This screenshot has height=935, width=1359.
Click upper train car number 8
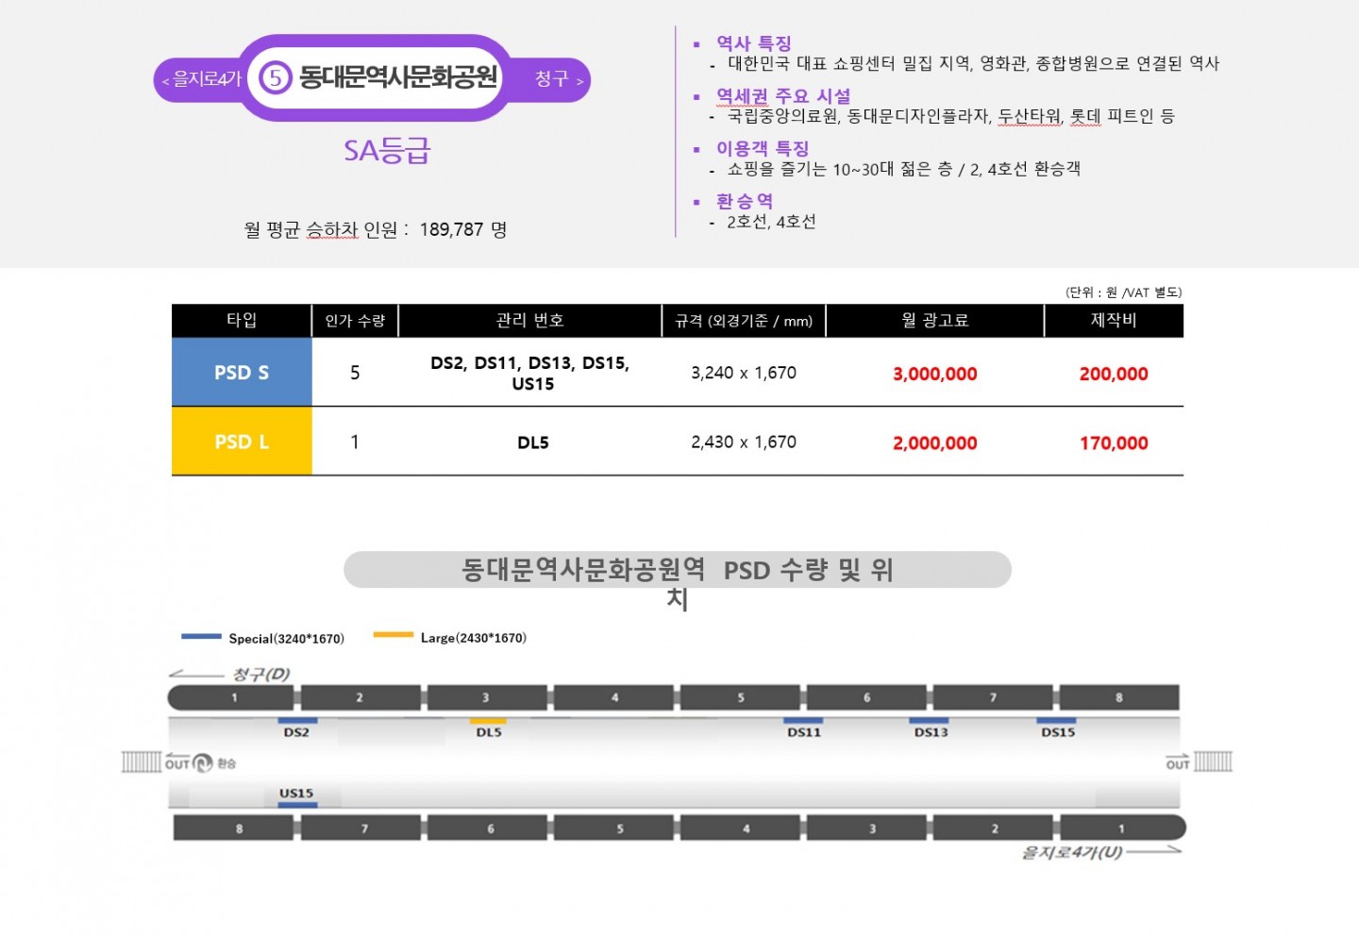point(1119,698)
